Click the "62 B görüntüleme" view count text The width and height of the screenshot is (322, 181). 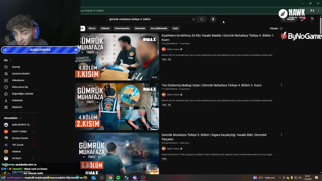pyautogui.click(x=170, y=143)
